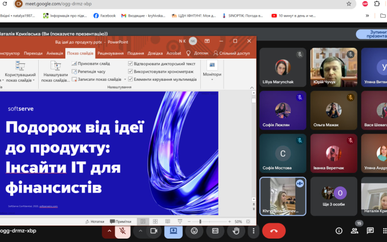This screenshot has width=387, height=242.
Task: Open the people list icon
Action: 356,231
